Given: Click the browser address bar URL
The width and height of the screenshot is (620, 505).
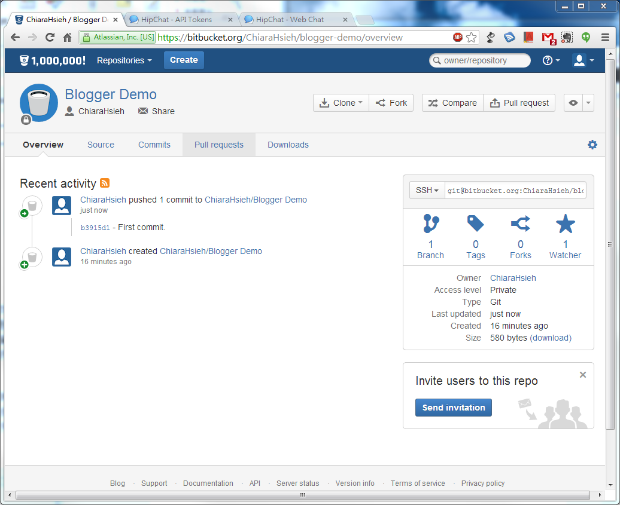Looking at the screenshot, I should [x=280, y=38].
